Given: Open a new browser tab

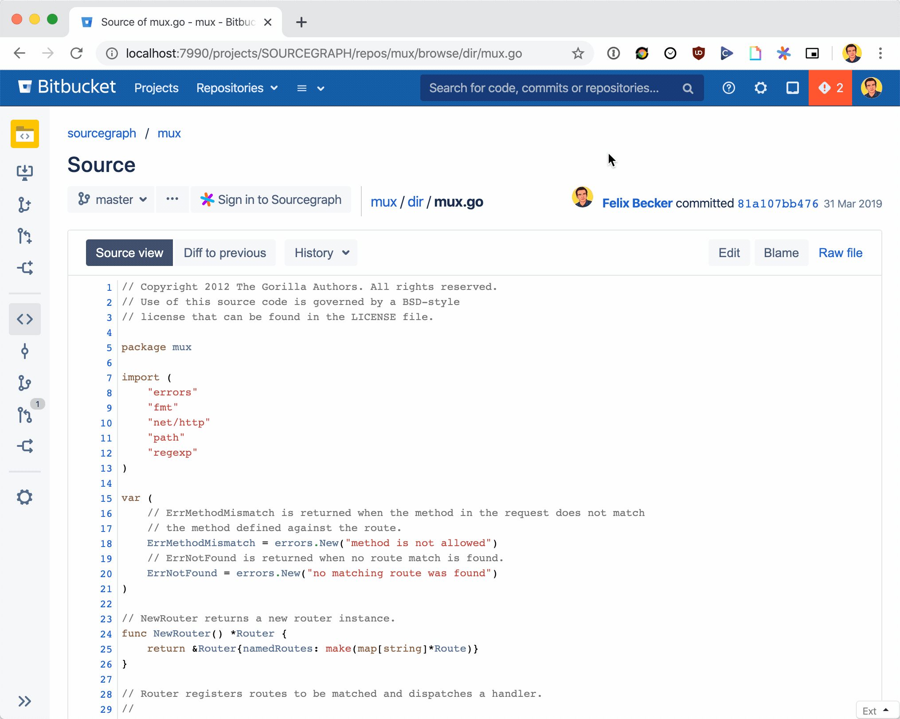Looking at the screenshot, I should pos(301,22).
